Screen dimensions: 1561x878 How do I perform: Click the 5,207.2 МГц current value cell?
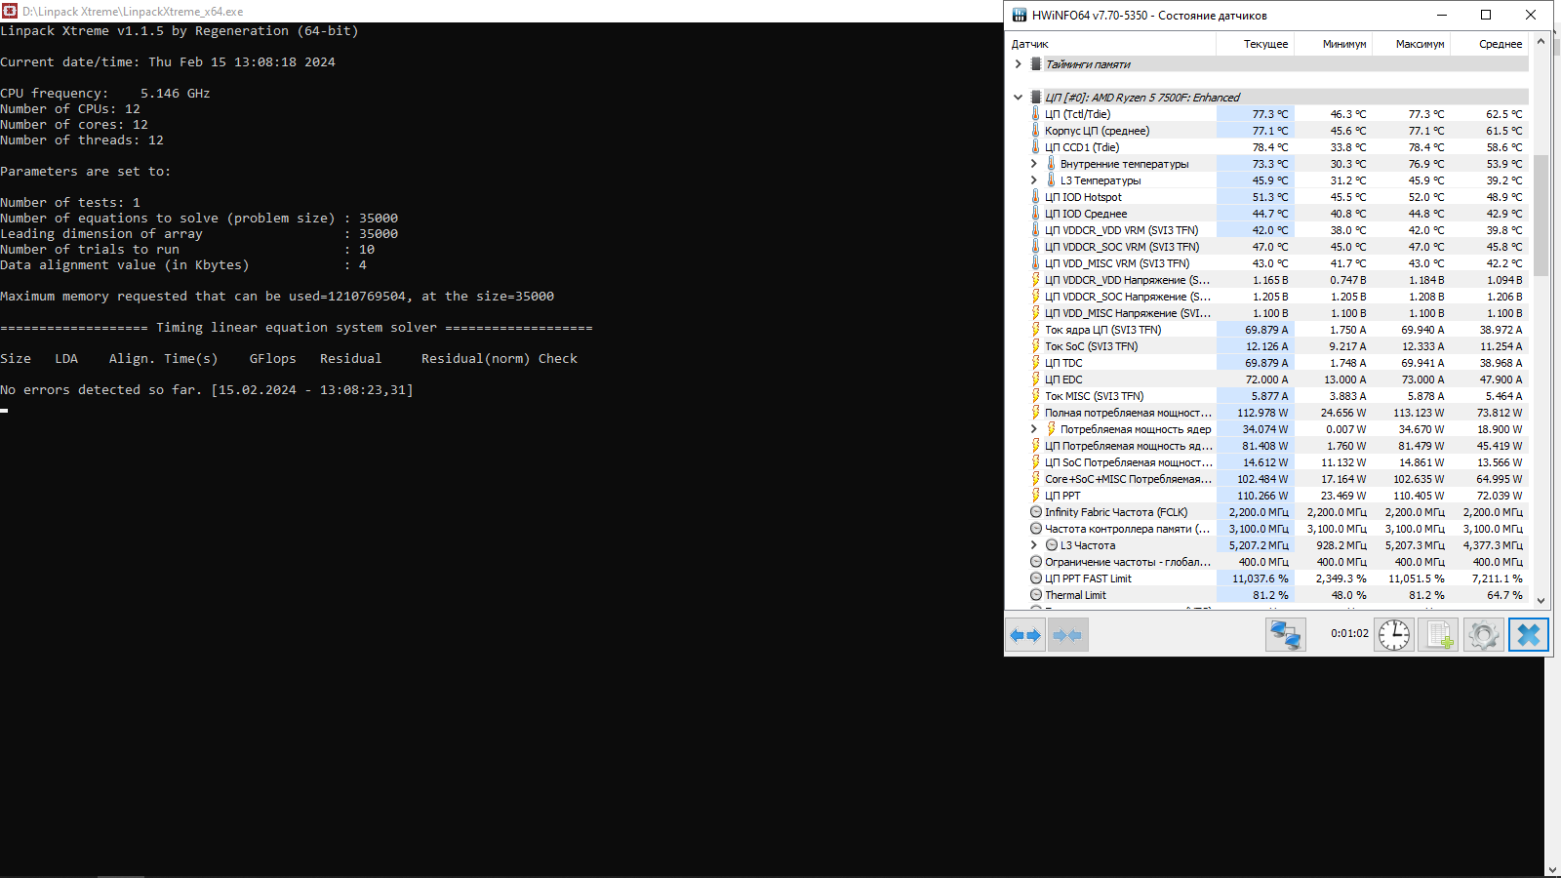click(1256, 545)
